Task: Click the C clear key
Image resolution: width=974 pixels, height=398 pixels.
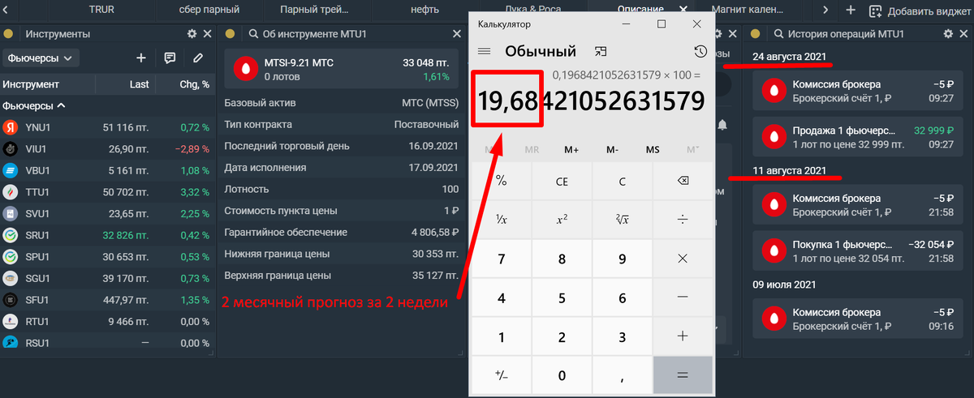Action: 623,182
